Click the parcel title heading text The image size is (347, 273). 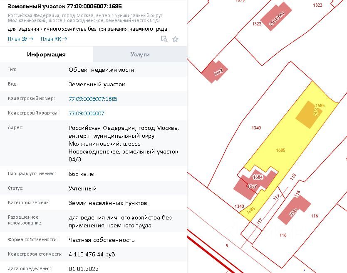click(64, 7)
